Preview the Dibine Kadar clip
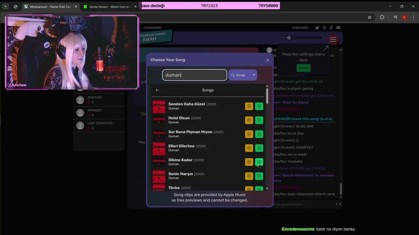 click(x=249, y=162)
